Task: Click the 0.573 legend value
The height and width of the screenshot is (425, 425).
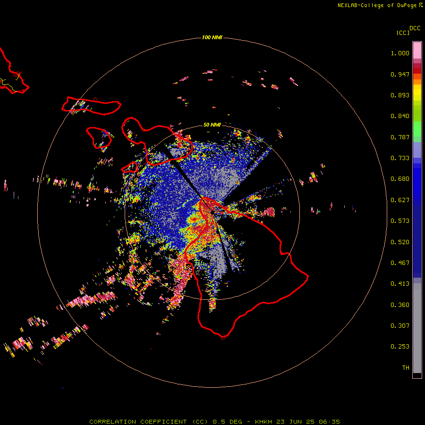Action: tap(400, 221)
